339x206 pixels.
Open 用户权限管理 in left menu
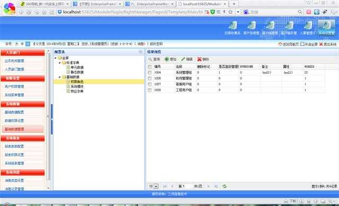pyautogui.click(x=14, y=86)
